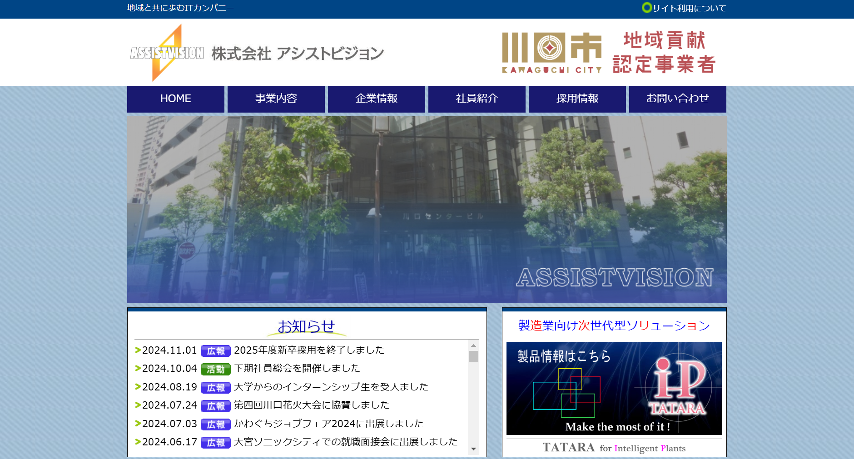Open the iP TATARA product banner
The height and width of the screenshot is (459, 854).
coord(614,389)
